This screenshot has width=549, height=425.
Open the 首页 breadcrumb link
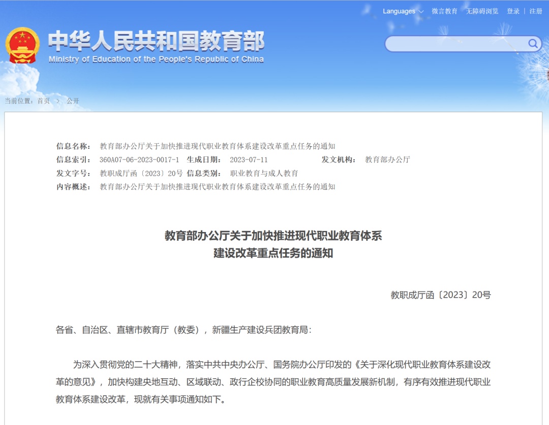[42, 101]
